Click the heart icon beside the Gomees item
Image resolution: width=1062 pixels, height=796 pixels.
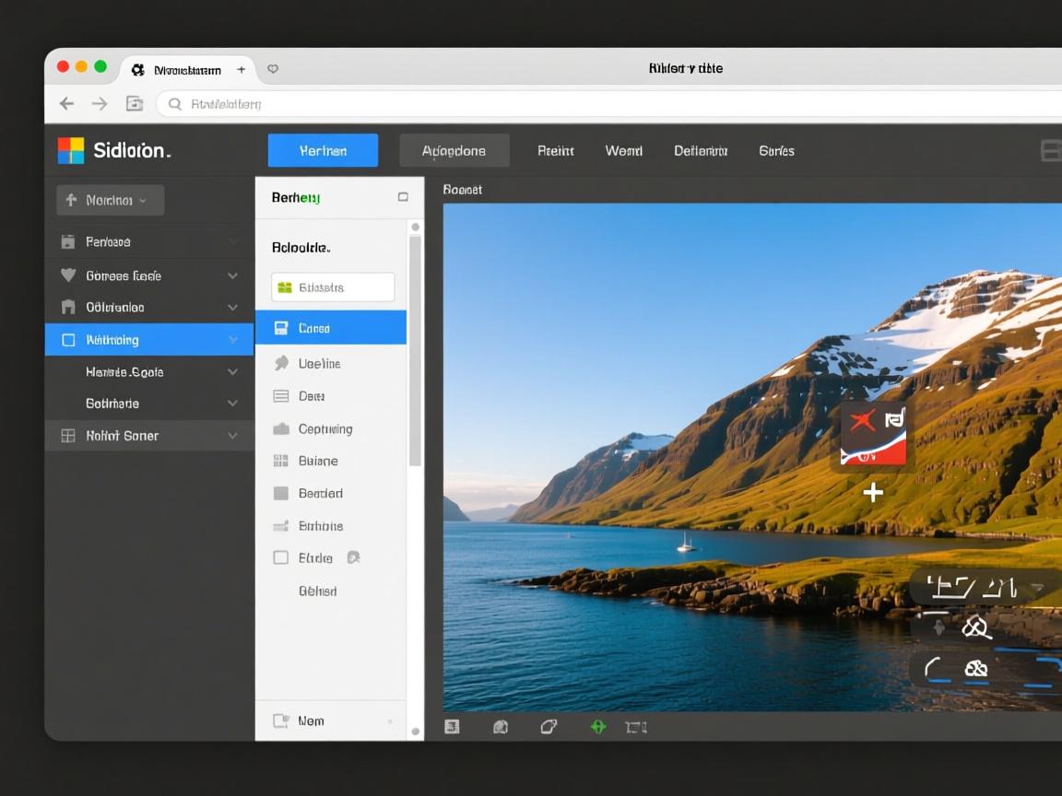[68, 275]
